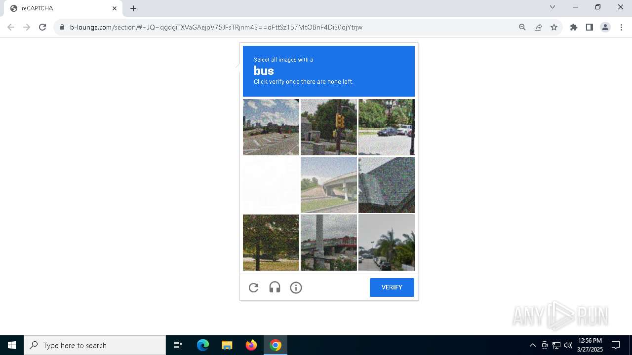View site information lock icon
Image resolution: width=632 pixels, height=355 pixels.
point(62,27)
